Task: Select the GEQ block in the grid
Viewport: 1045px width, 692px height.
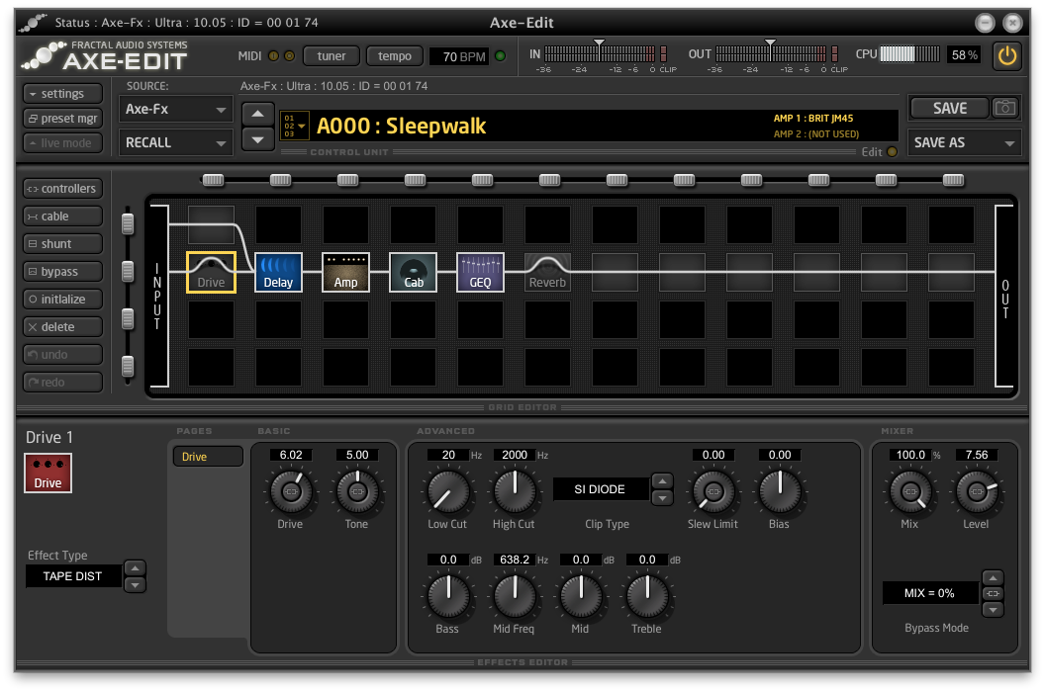Action: coord(480,272)
